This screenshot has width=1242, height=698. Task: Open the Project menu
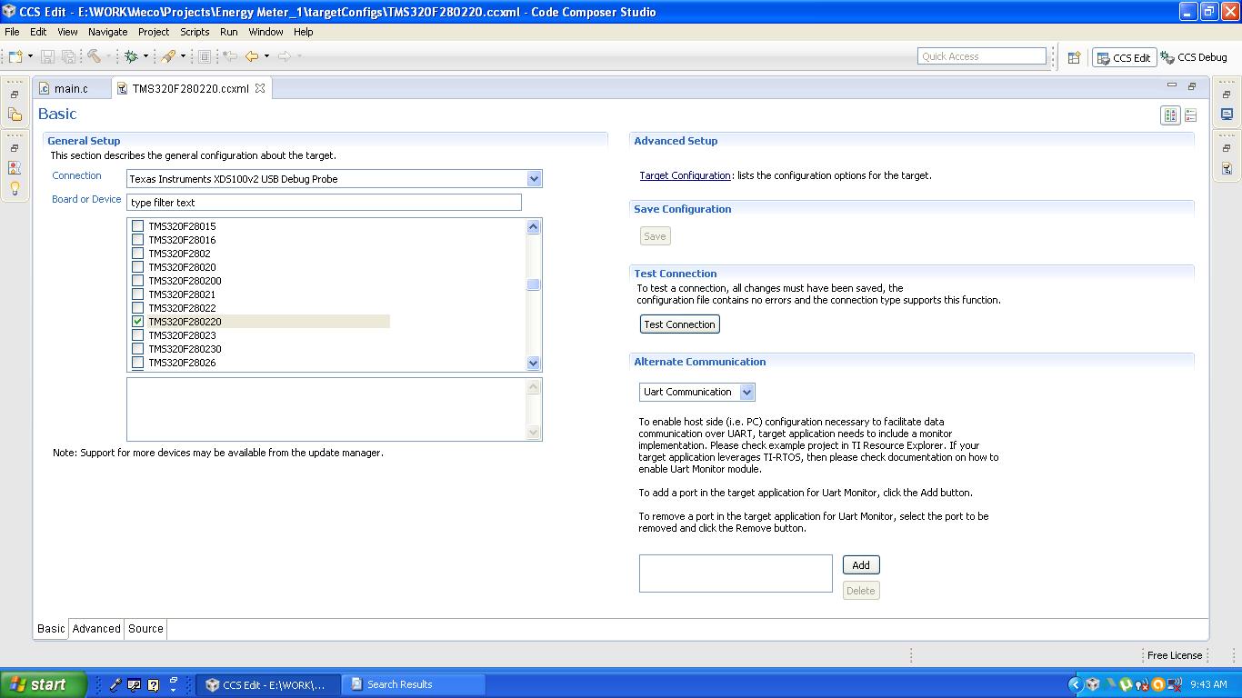point(154,32)
